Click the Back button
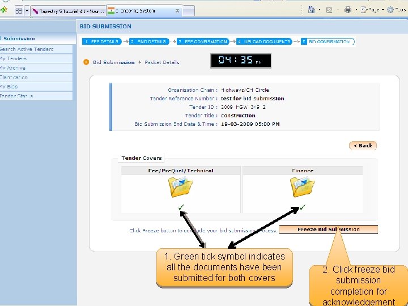Viewport: 408px width, 306px height. tap(363, 146)
